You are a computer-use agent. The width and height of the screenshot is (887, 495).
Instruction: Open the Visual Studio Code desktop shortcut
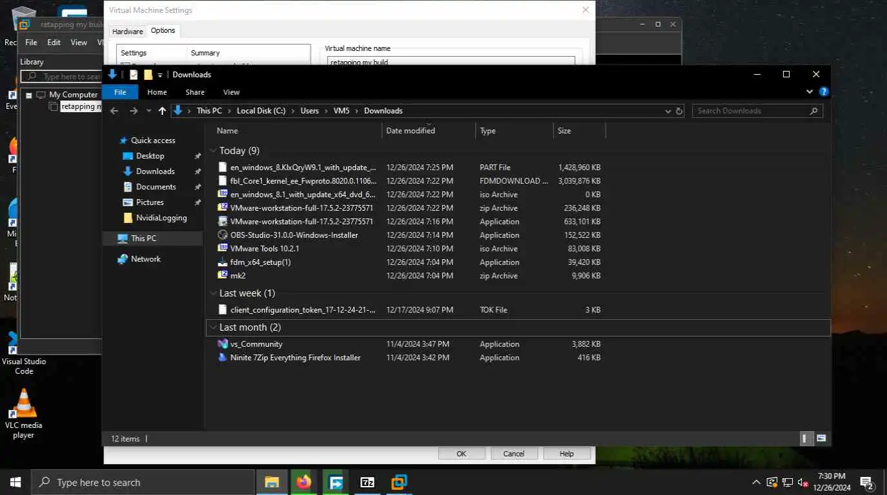[x=24, y=353]
